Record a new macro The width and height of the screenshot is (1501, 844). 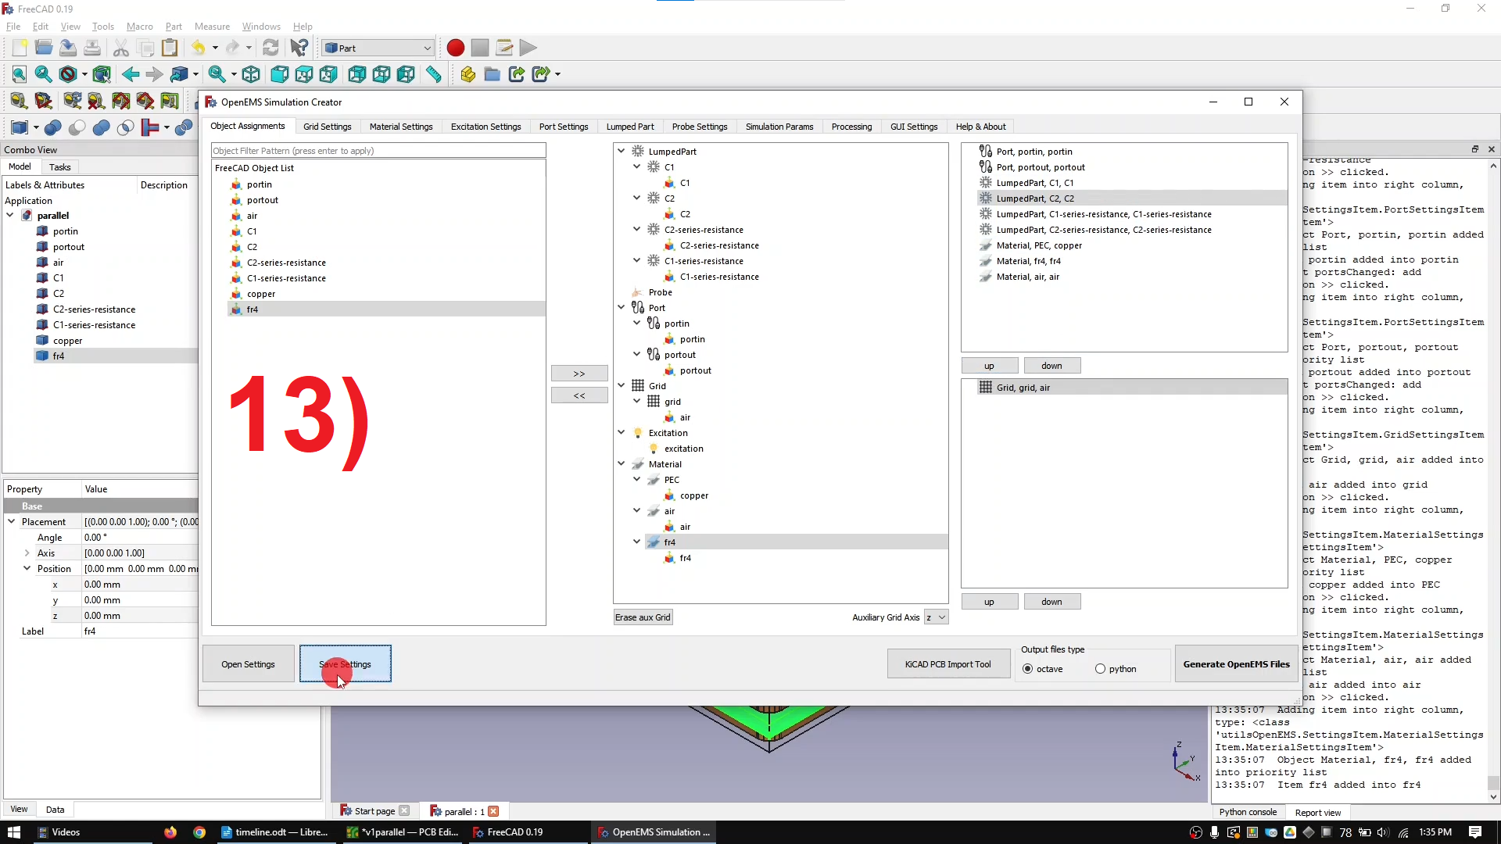coord(455,48)
